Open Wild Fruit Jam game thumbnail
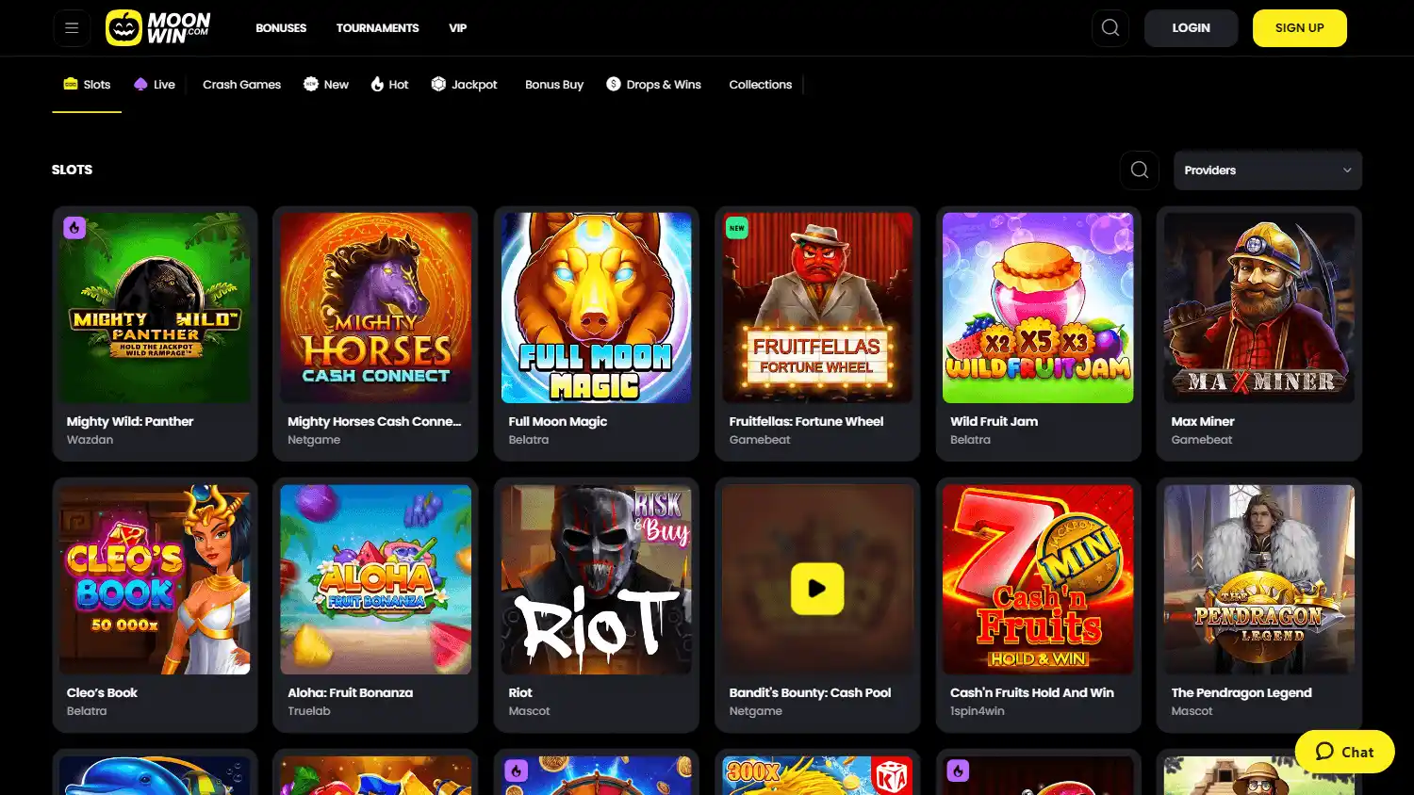The height and width of the screenshot is (795, 1414). click(x=1038, y=308)
